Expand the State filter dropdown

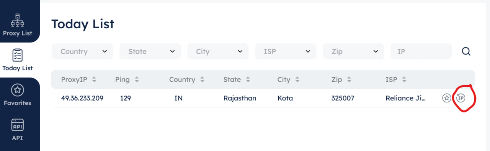pos(150,51)
